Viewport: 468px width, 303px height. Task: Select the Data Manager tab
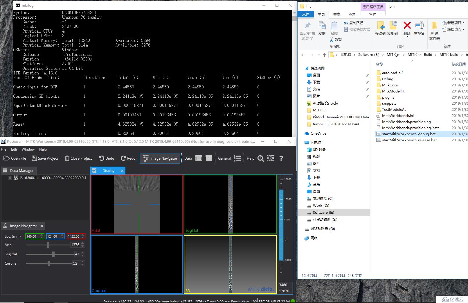[x=19, y=171]
